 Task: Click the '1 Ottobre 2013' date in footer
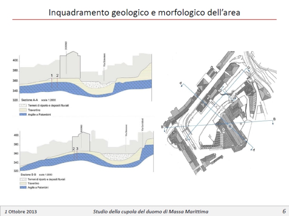point(21,211)
